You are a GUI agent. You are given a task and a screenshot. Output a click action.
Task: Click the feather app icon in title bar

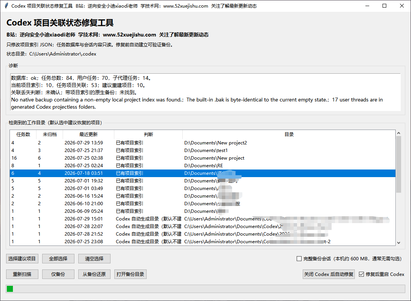[x=6, y=6]
